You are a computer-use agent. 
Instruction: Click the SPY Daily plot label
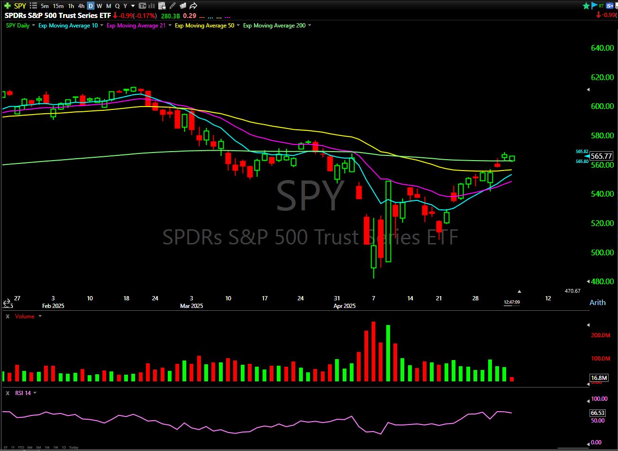pos(18,25)
